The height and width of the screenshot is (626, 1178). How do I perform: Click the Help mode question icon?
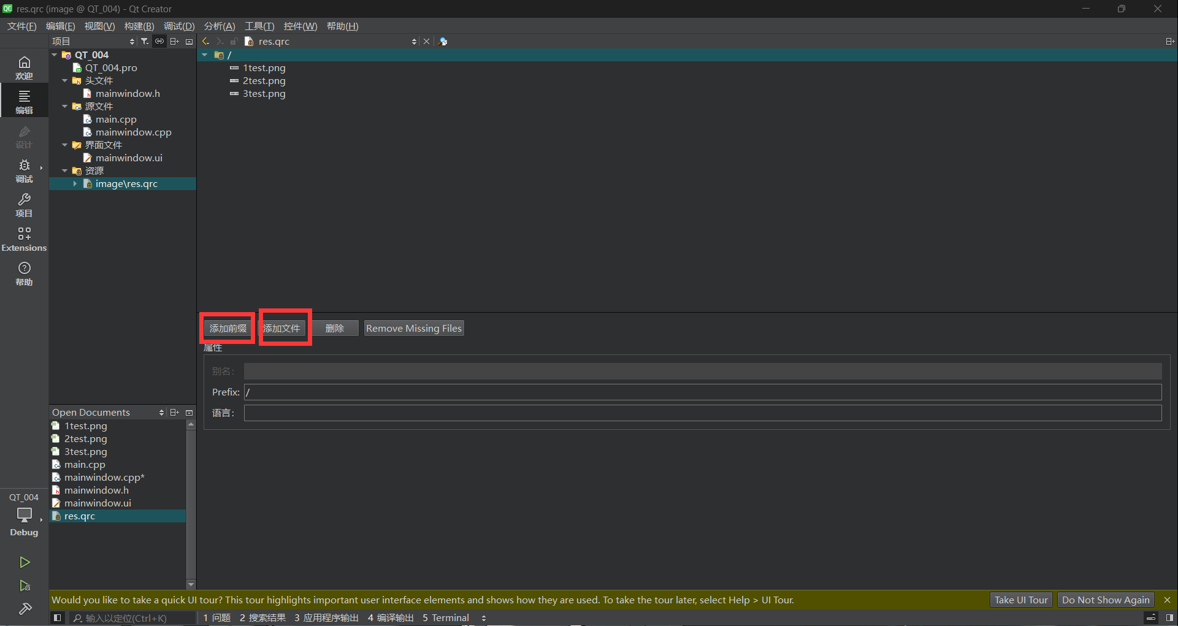[x=24, y=273]
